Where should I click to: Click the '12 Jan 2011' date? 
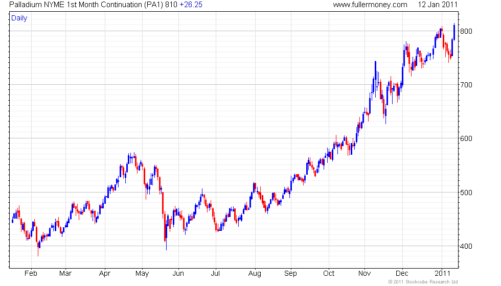[438, 5]
